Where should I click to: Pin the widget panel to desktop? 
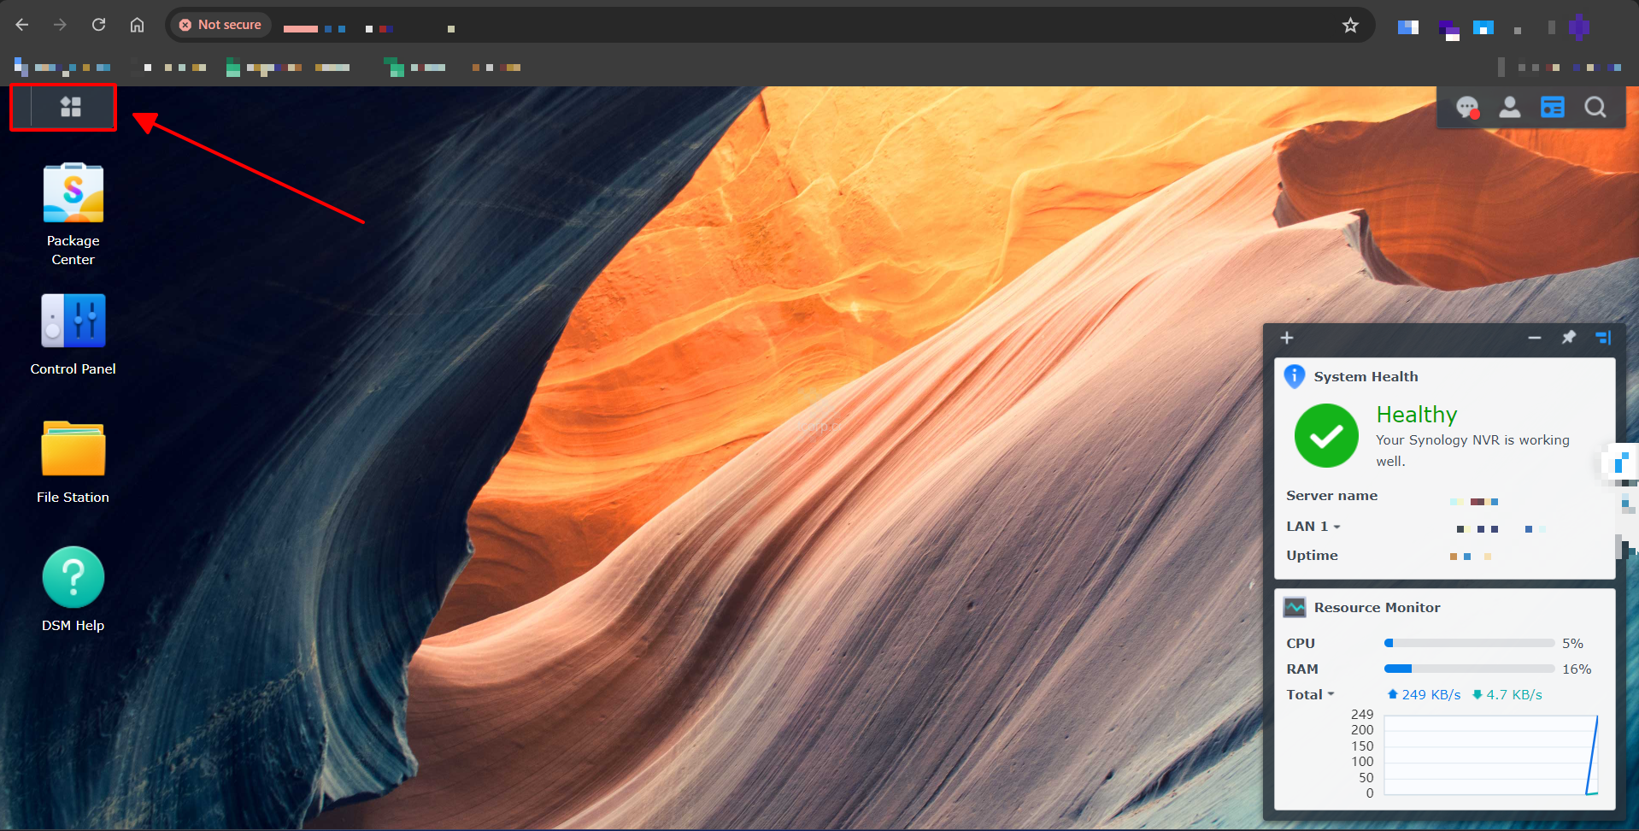1569,338
